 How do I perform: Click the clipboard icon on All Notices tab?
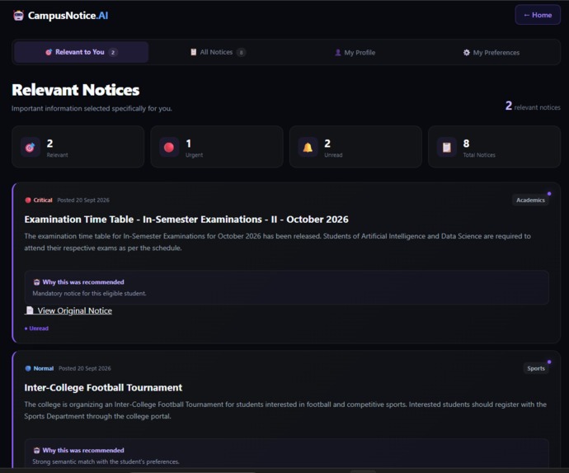tap(194, 52)
